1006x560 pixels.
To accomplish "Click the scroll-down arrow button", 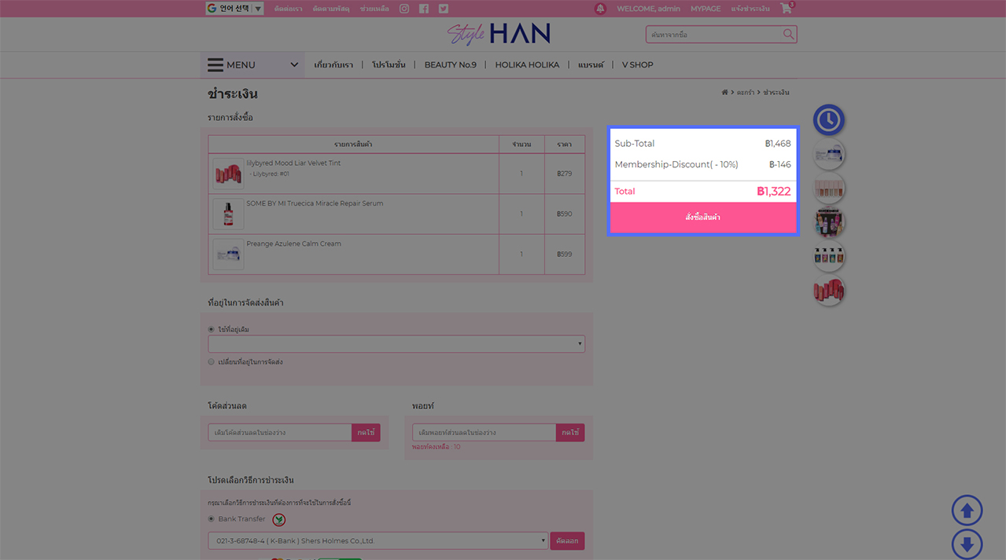I will tap(967, 544).
